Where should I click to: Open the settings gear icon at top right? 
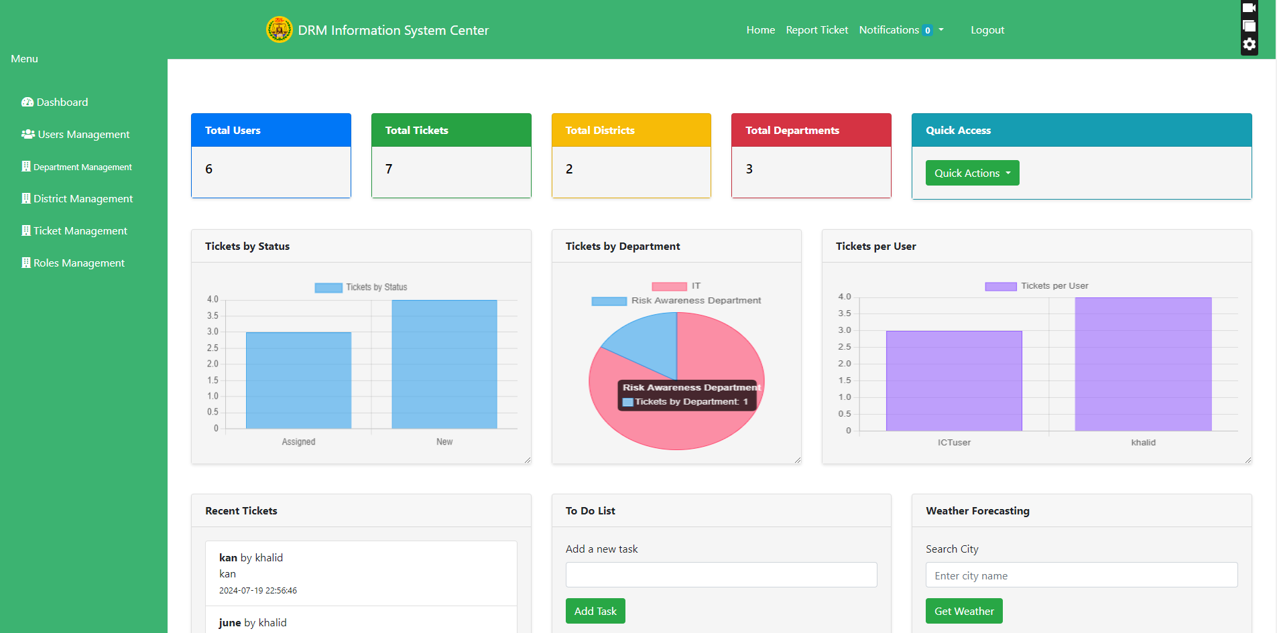click(1249, 44)
